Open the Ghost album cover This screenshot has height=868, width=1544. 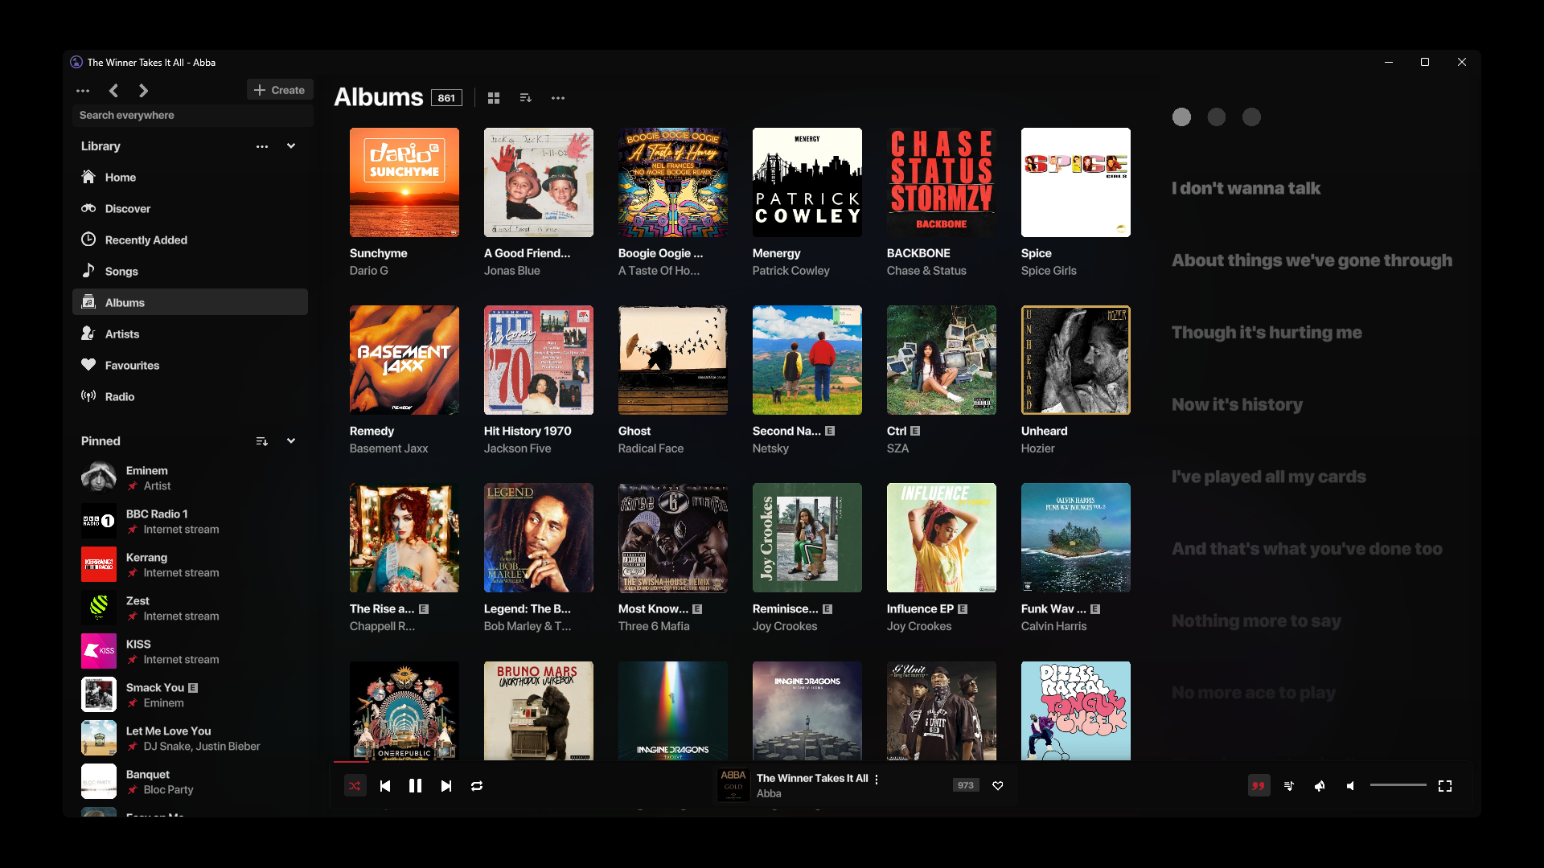[673, 360]
